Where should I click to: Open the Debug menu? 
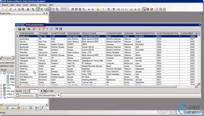point(33,5)
